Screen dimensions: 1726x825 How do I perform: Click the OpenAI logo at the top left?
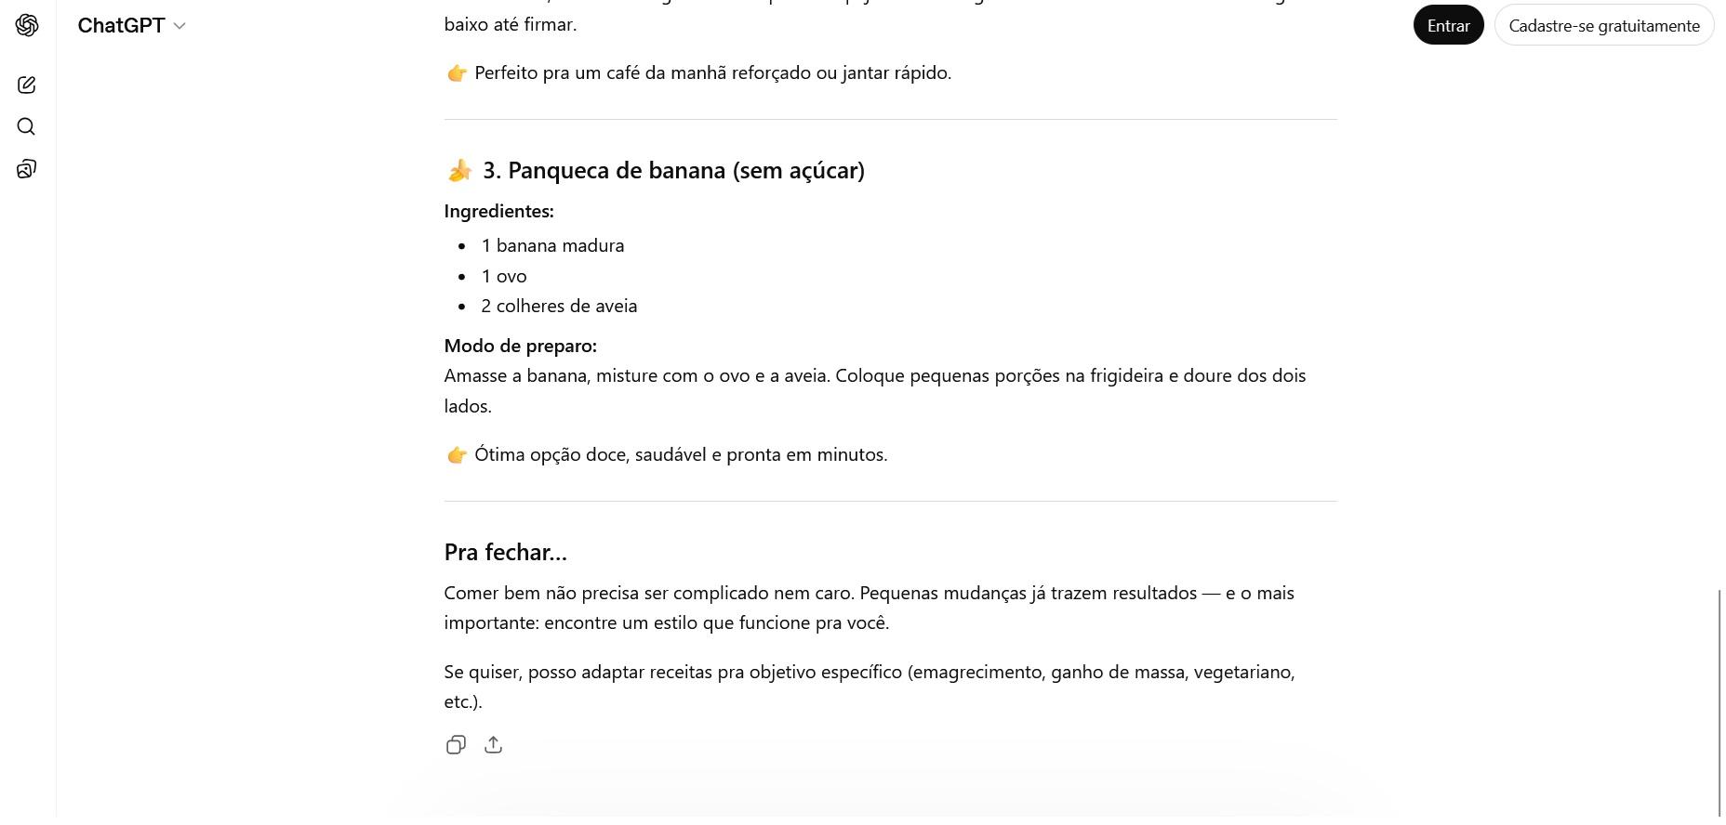click(27, 25)
